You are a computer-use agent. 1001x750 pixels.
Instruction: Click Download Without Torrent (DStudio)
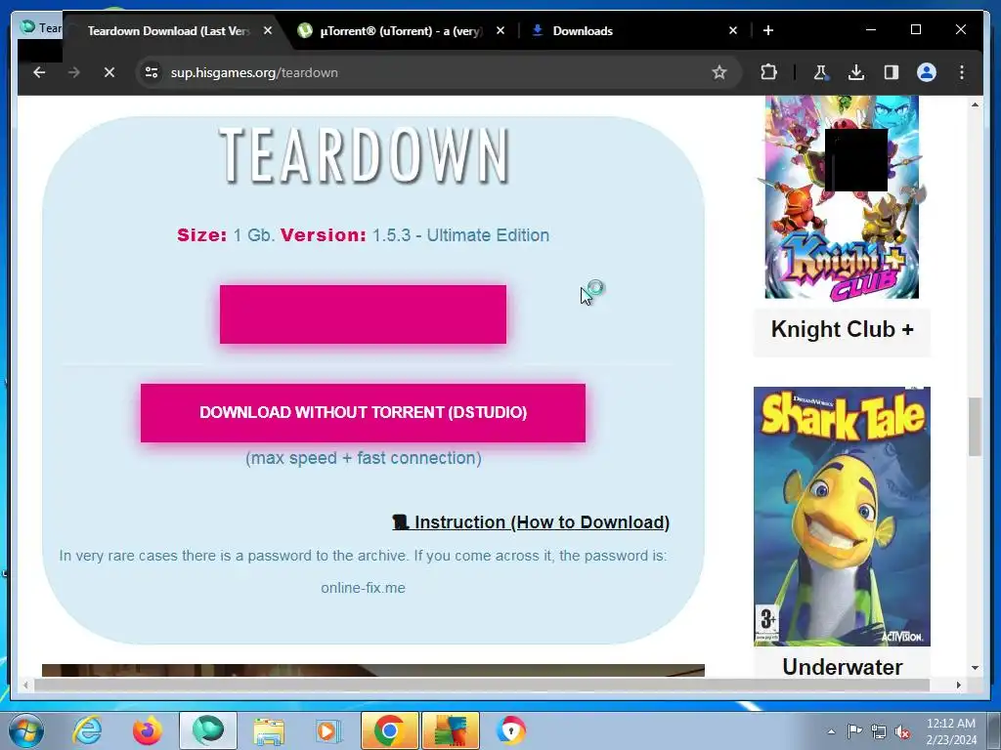point(363,413)
